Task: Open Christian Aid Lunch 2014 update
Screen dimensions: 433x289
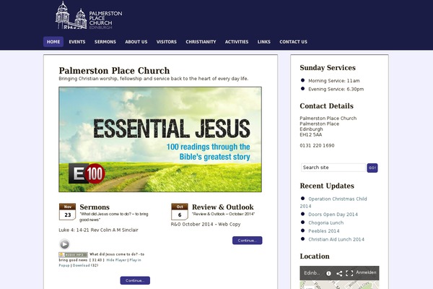Action: (x=336, y=239)
